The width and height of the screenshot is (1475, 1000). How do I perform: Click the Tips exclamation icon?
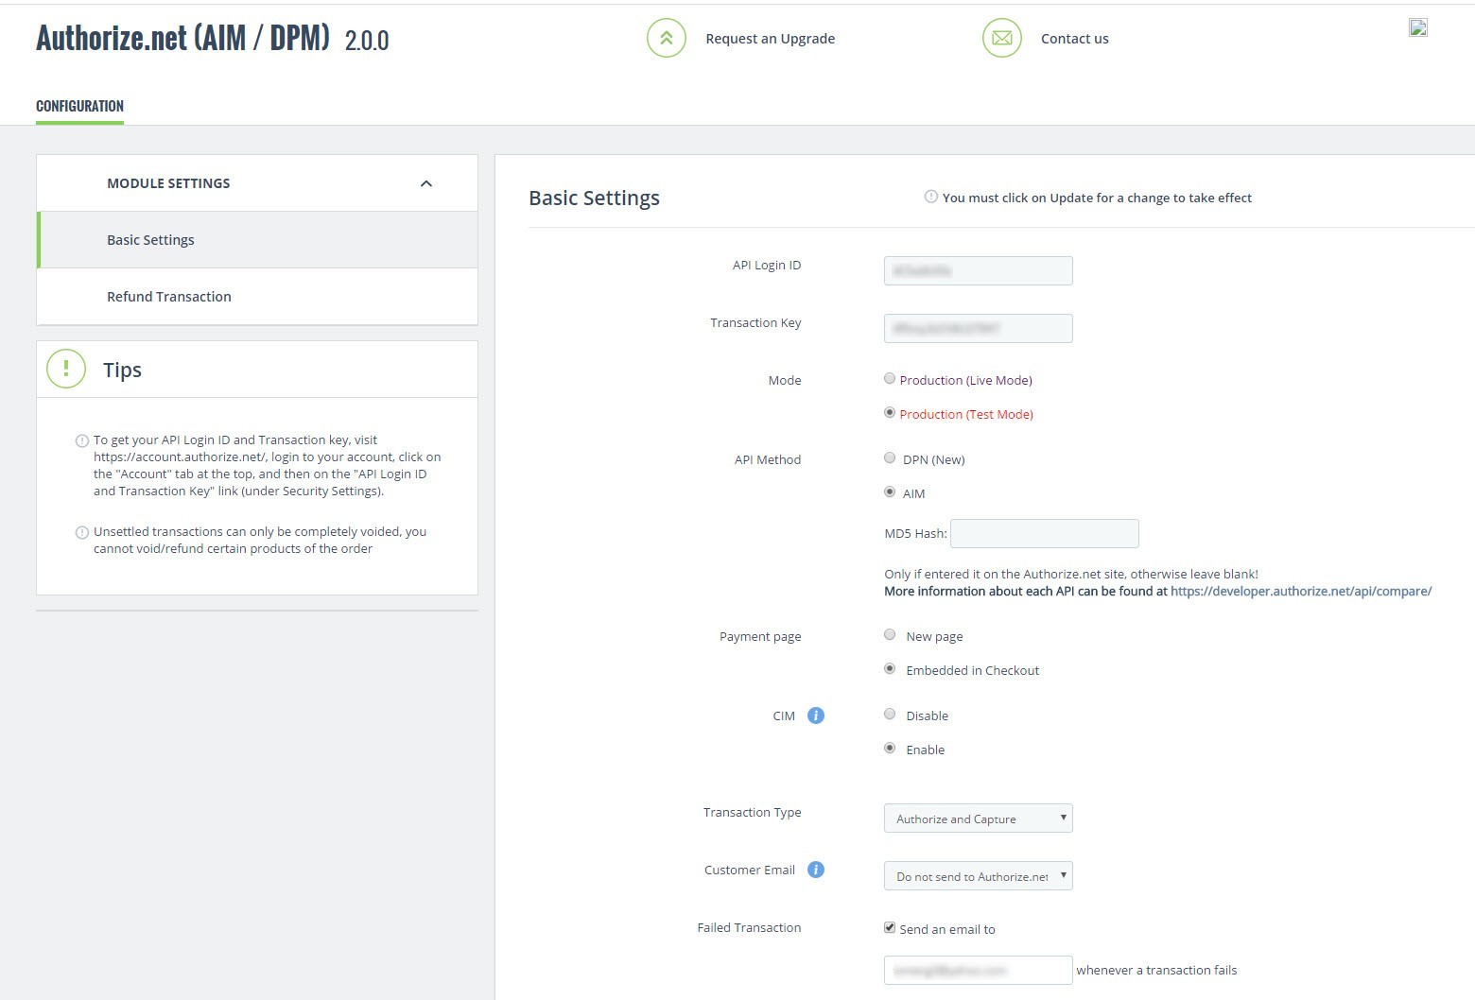[66, 369]
